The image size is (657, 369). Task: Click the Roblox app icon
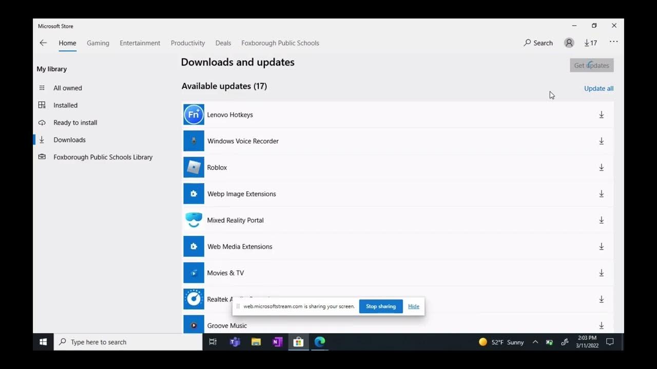click(194, 168)
